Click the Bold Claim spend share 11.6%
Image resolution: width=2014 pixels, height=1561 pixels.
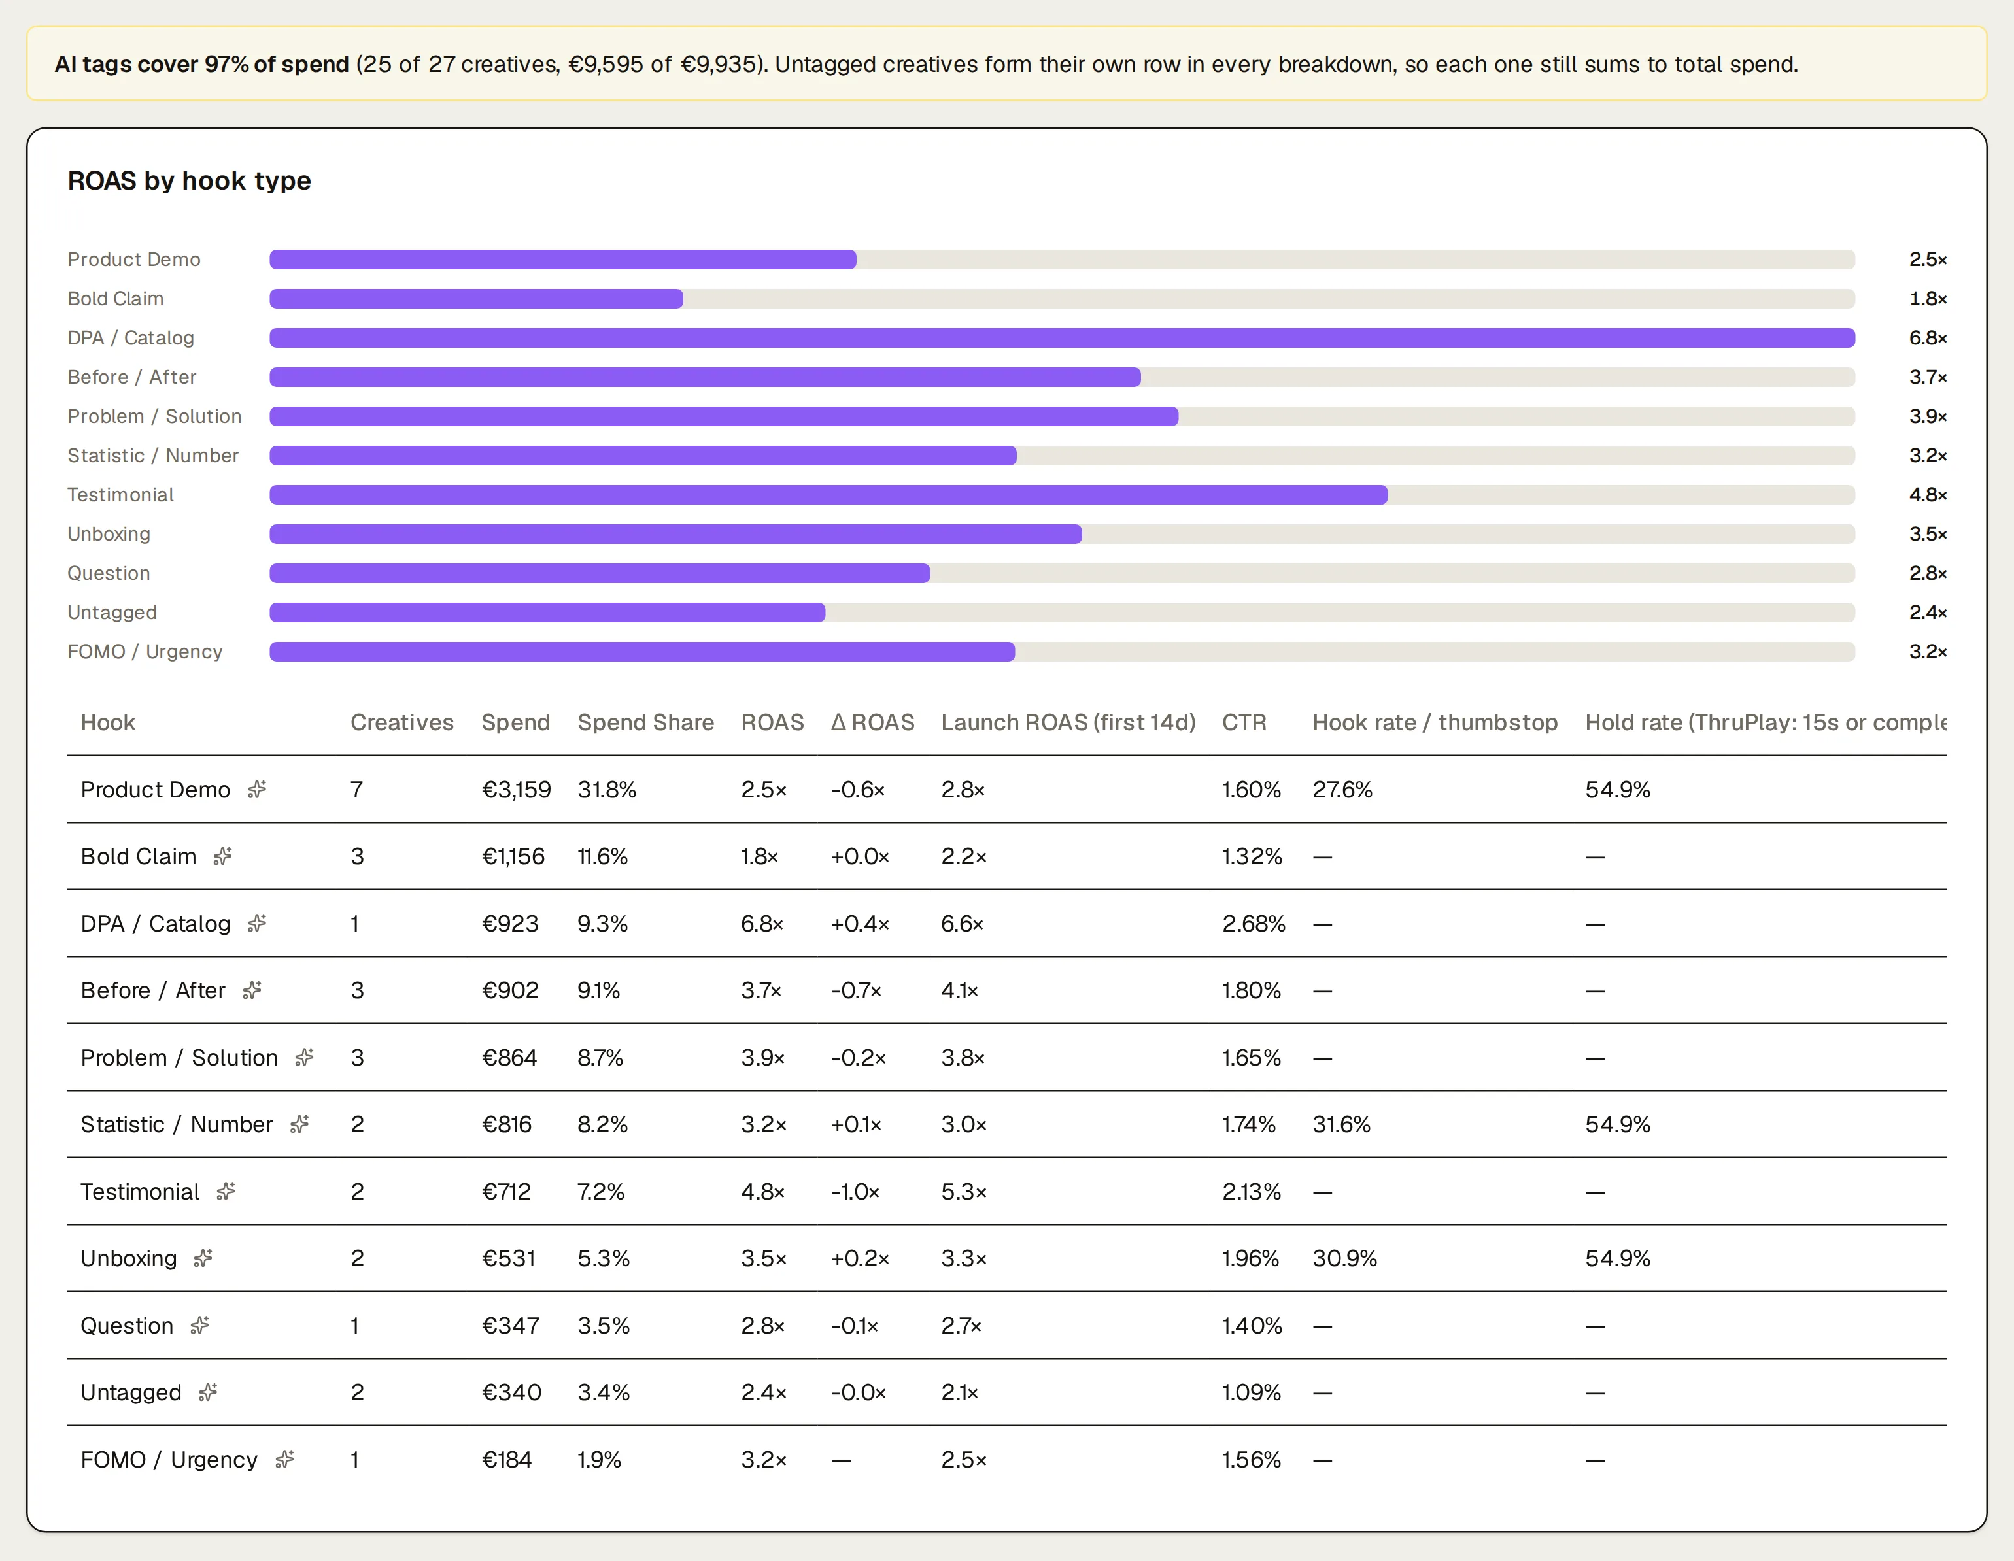click(602, 856)
